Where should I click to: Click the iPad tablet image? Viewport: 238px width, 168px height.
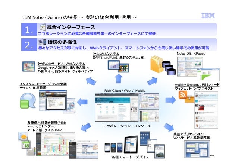[131, 144]
